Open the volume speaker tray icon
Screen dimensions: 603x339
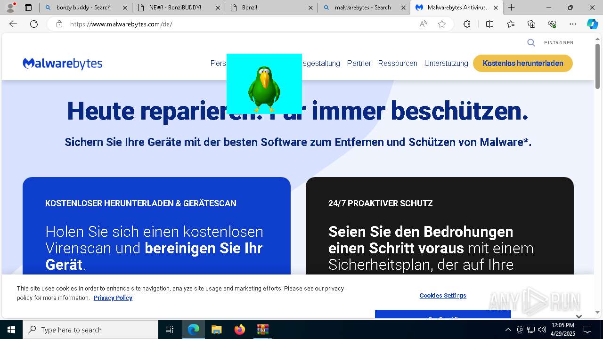[x=542, y=330]
